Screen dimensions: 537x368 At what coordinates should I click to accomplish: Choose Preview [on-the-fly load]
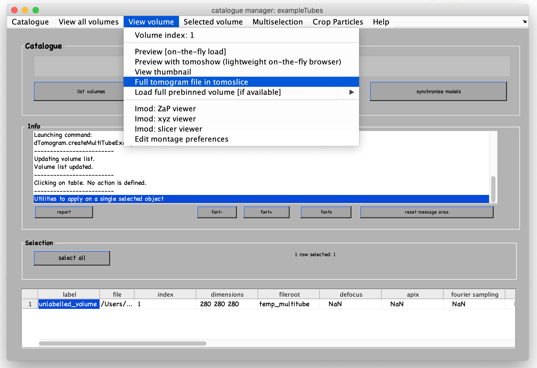241,52
